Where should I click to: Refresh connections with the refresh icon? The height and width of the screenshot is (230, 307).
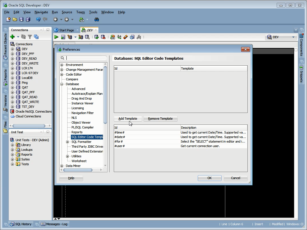pos(24,37)
